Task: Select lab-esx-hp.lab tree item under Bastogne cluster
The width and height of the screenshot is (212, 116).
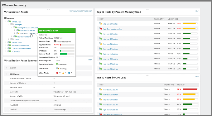Action: 24,36
